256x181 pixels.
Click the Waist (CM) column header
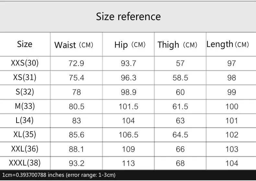(74, 45)
